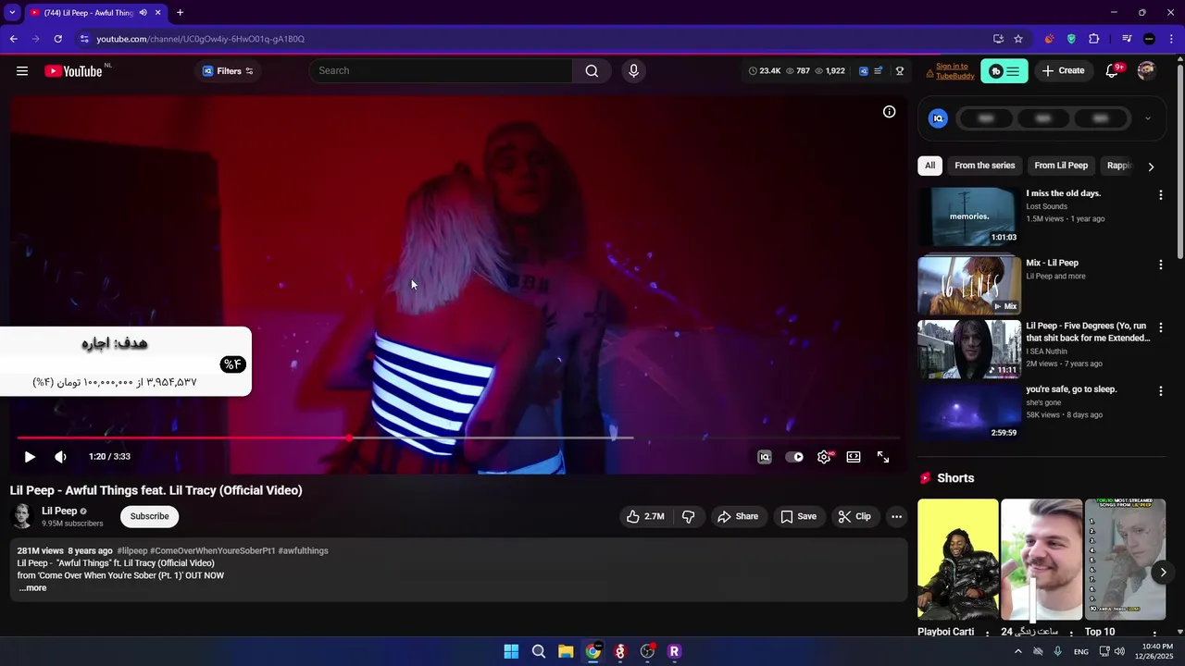This screenshot has width=1185, height=666.
Task: Click the Share button
Action: click(738, 516)
